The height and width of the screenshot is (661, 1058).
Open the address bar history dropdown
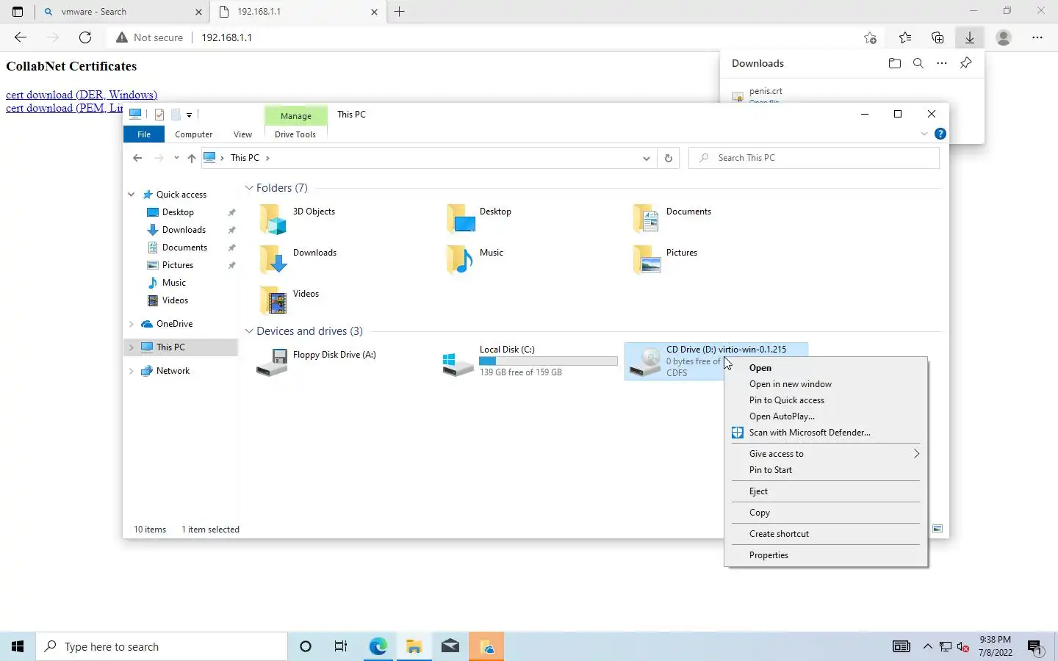coord(646,158)
